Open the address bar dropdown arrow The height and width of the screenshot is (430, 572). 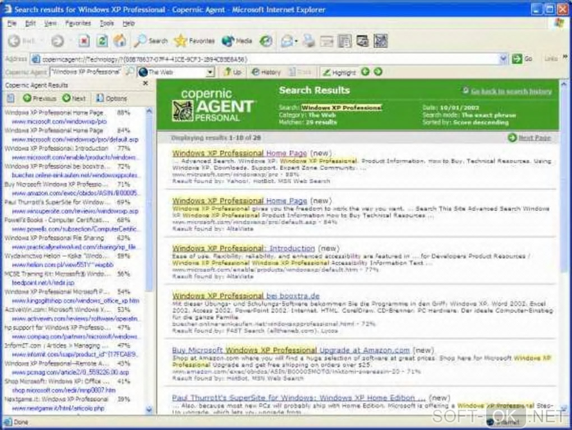(504, 59)
